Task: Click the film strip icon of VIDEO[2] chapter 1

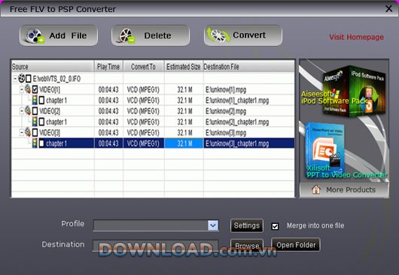Action: tap(35, 122)
